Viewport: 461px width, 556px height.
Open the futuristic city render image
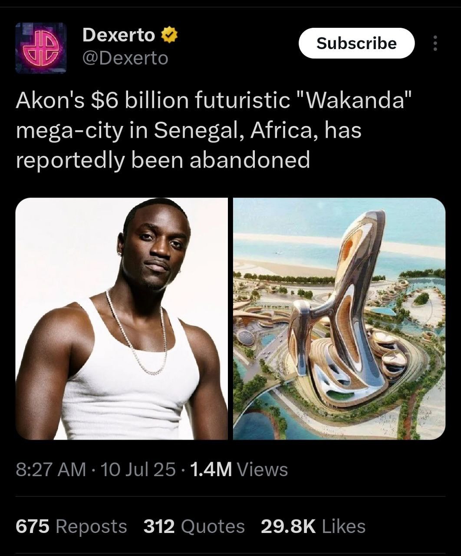click(339, 318)
